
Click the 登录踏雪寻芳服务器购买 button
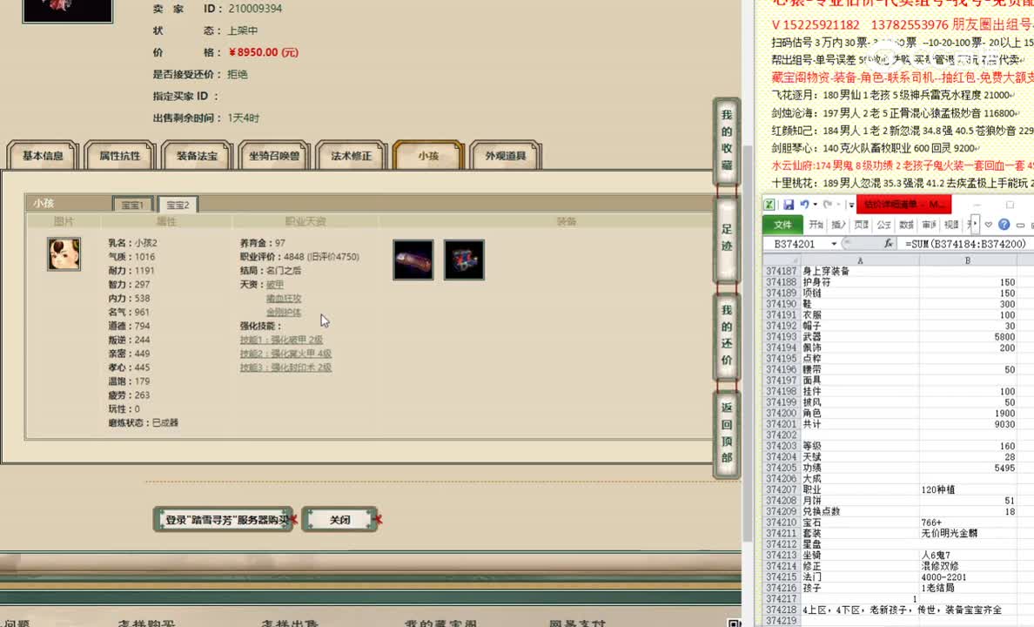click(223, 519)
